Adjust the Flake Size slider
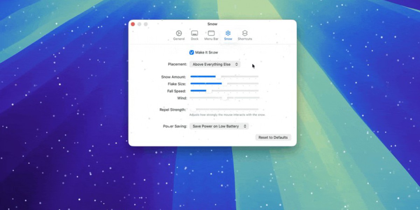 tap(224, 84)
